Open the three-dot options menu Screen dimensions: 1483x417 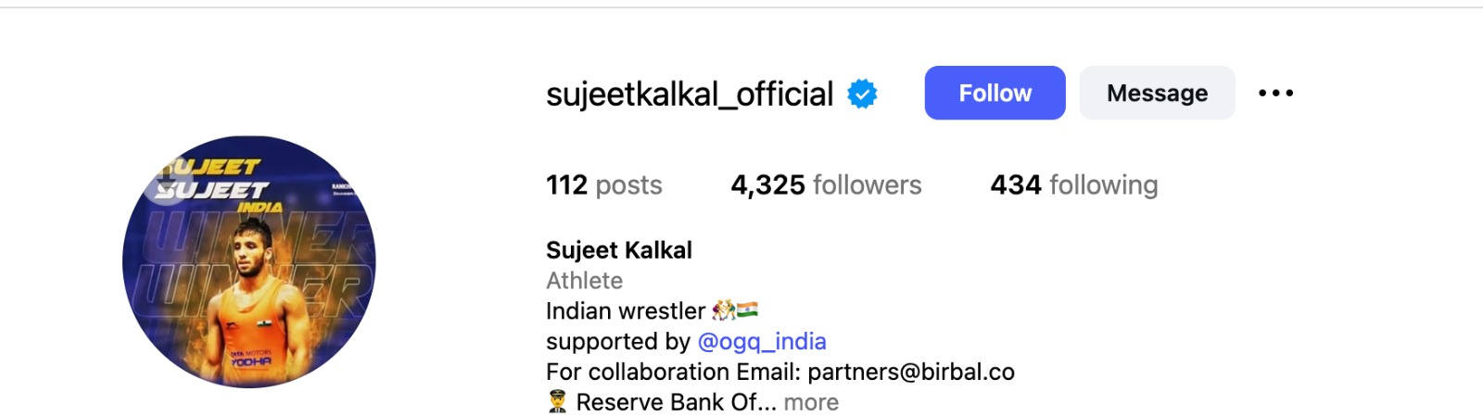(1275, 93)
